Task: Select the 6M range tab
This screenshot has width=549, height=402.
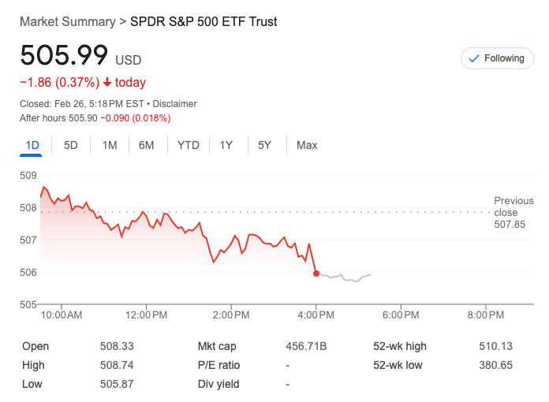Action: pos(146,145)
